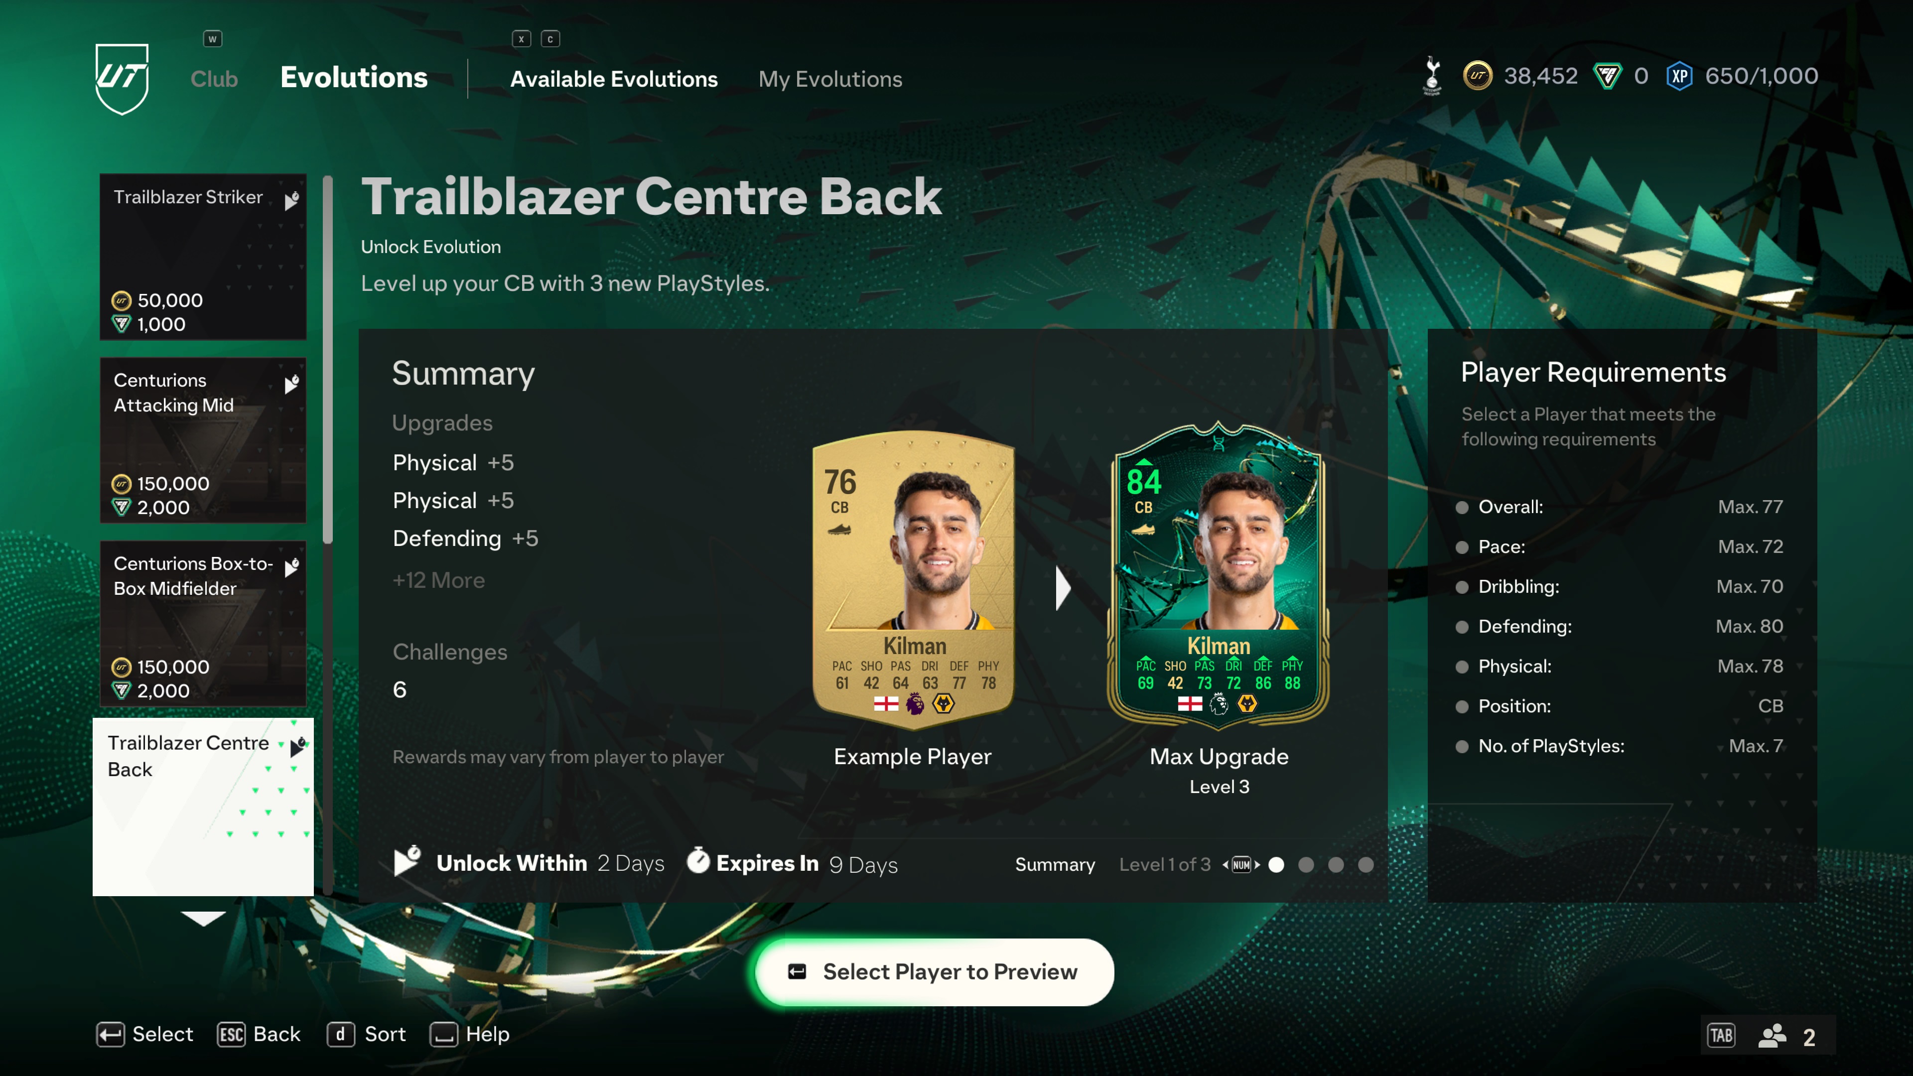Click Select Player to Preview button
1913x1076 pixels.
(934, 972)
